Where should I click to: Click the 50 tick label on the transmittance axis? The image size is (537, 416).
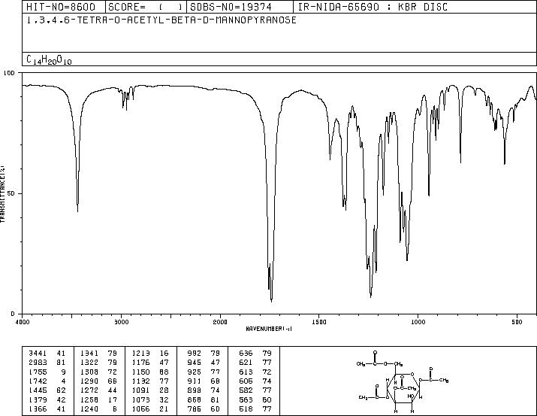tap(11, 194)
